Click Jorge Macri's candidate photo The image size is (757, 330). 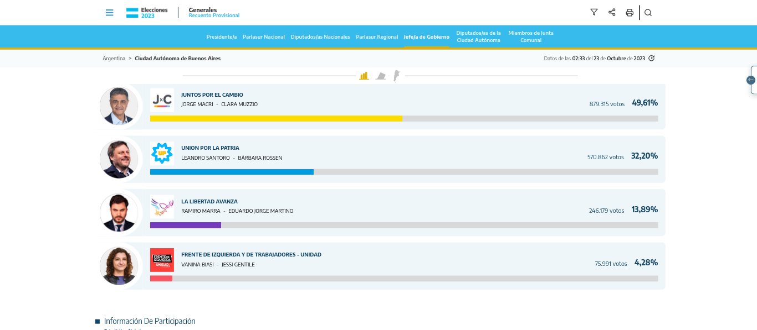point(119,106)
